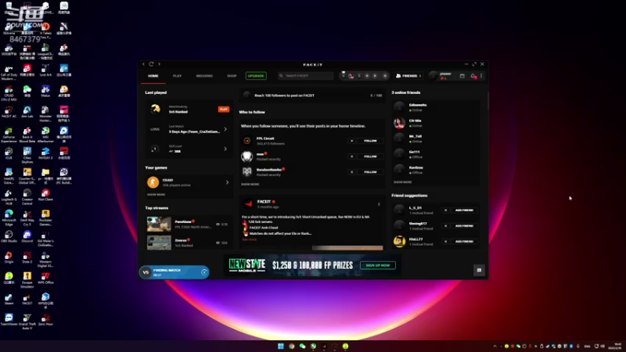Click the followers progress 0 / 100
This screenshot has height=352, width=626.
[376, 95]
